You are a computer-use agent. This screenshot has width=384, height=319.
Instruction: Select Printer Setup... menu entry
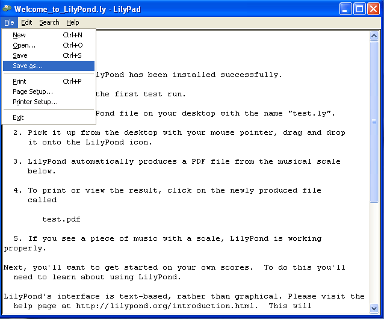pyautogui.click(x=49, y=102)
